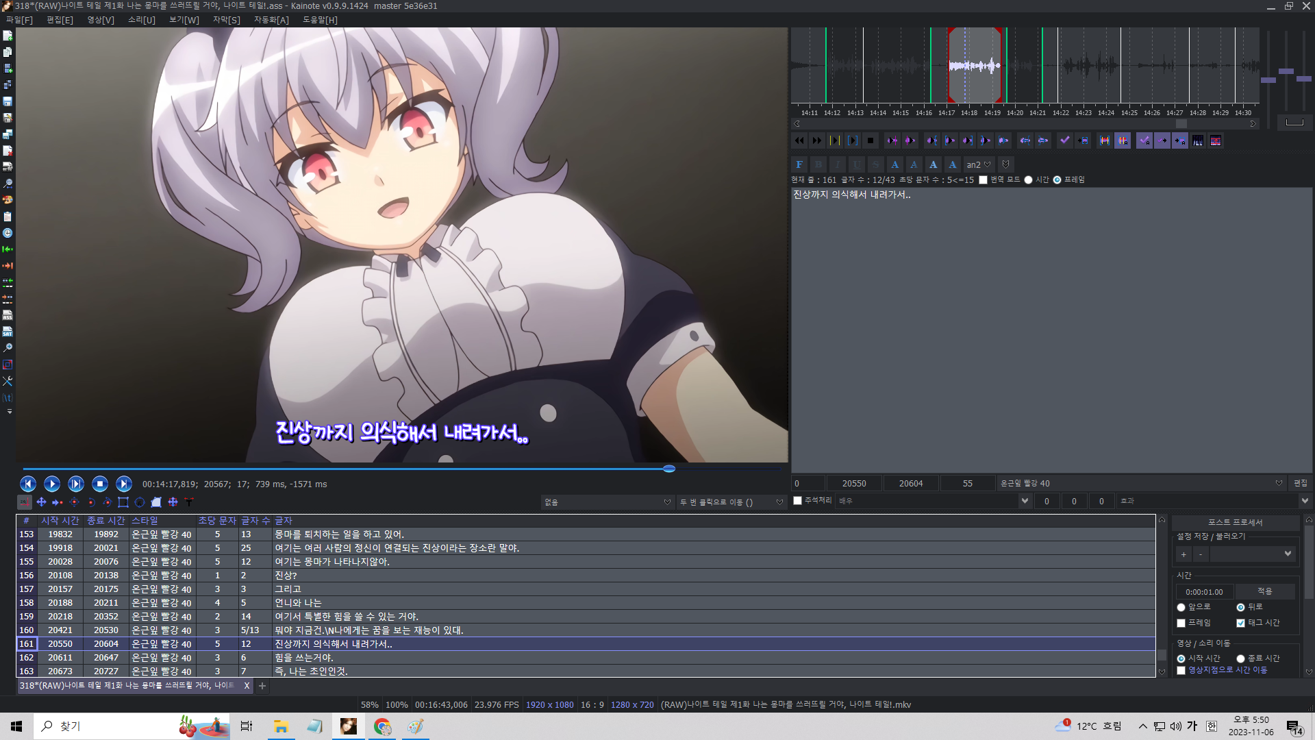The image size is (1315, 740).
Task: Click minus button to remove preset
Action: 1201,554
